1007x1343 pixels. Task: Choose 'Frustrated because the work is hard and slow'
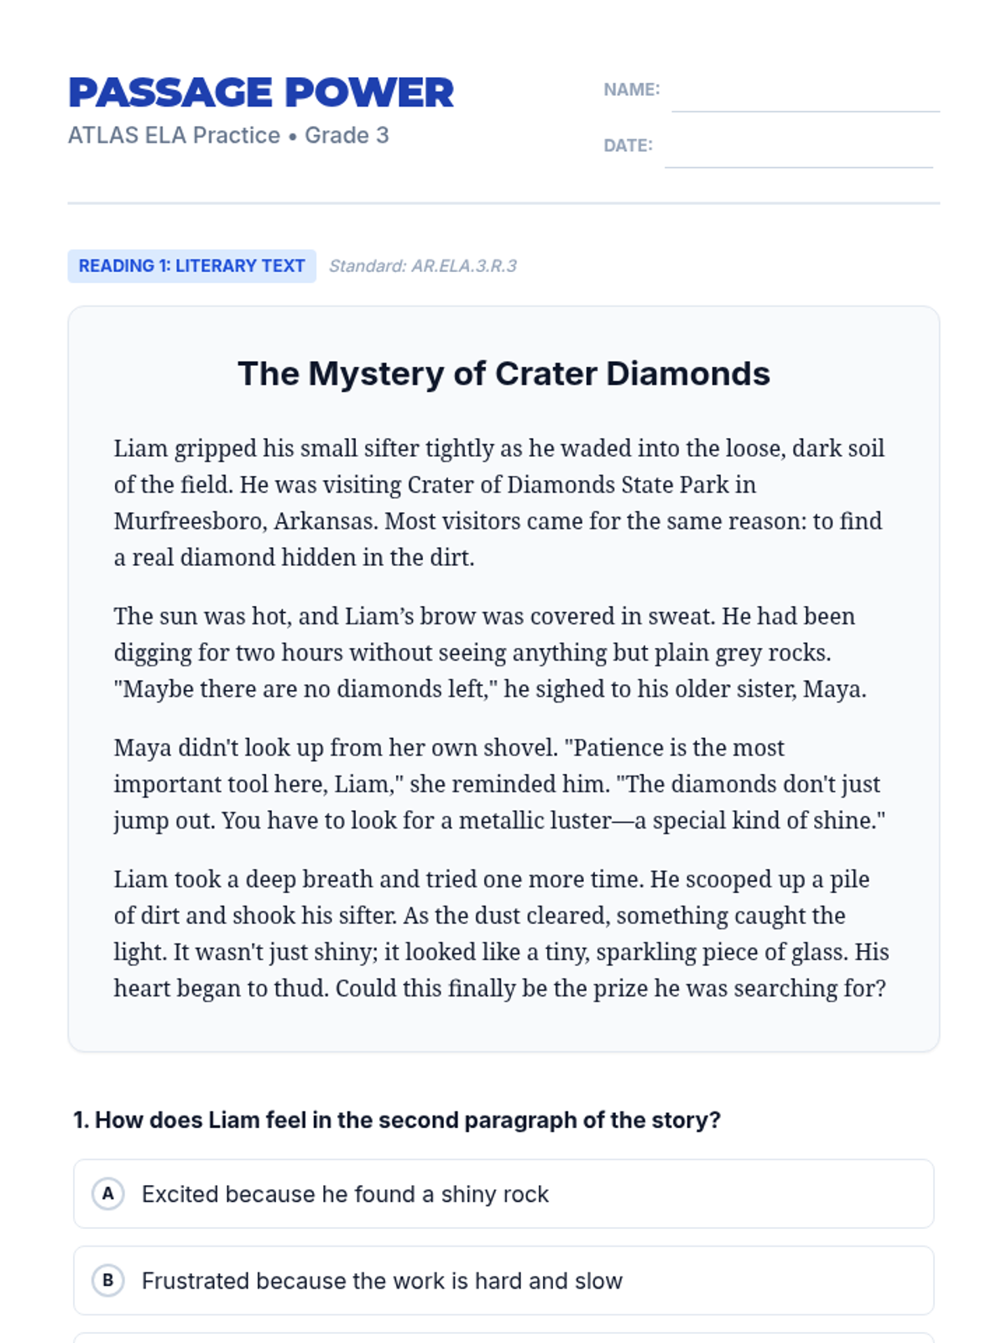click(503, 1280)
